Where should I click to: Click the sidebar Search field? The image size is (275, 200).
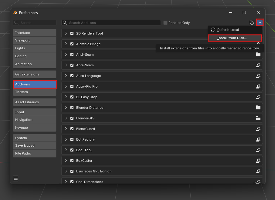[x=35, y=23]
